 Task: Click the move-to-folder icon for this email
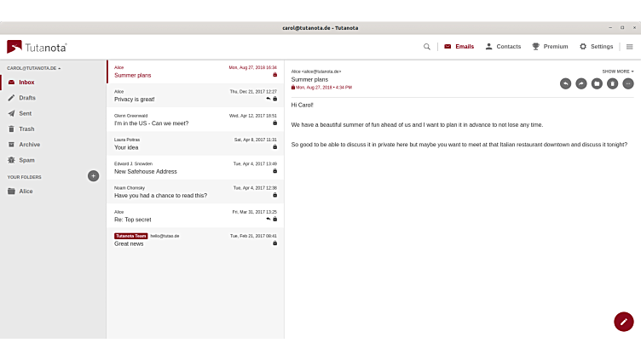pos(597,83)
